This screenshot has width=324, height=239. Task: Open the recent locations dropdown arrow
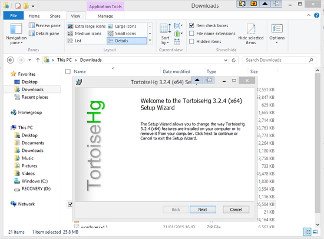click(x=29, y=60)
